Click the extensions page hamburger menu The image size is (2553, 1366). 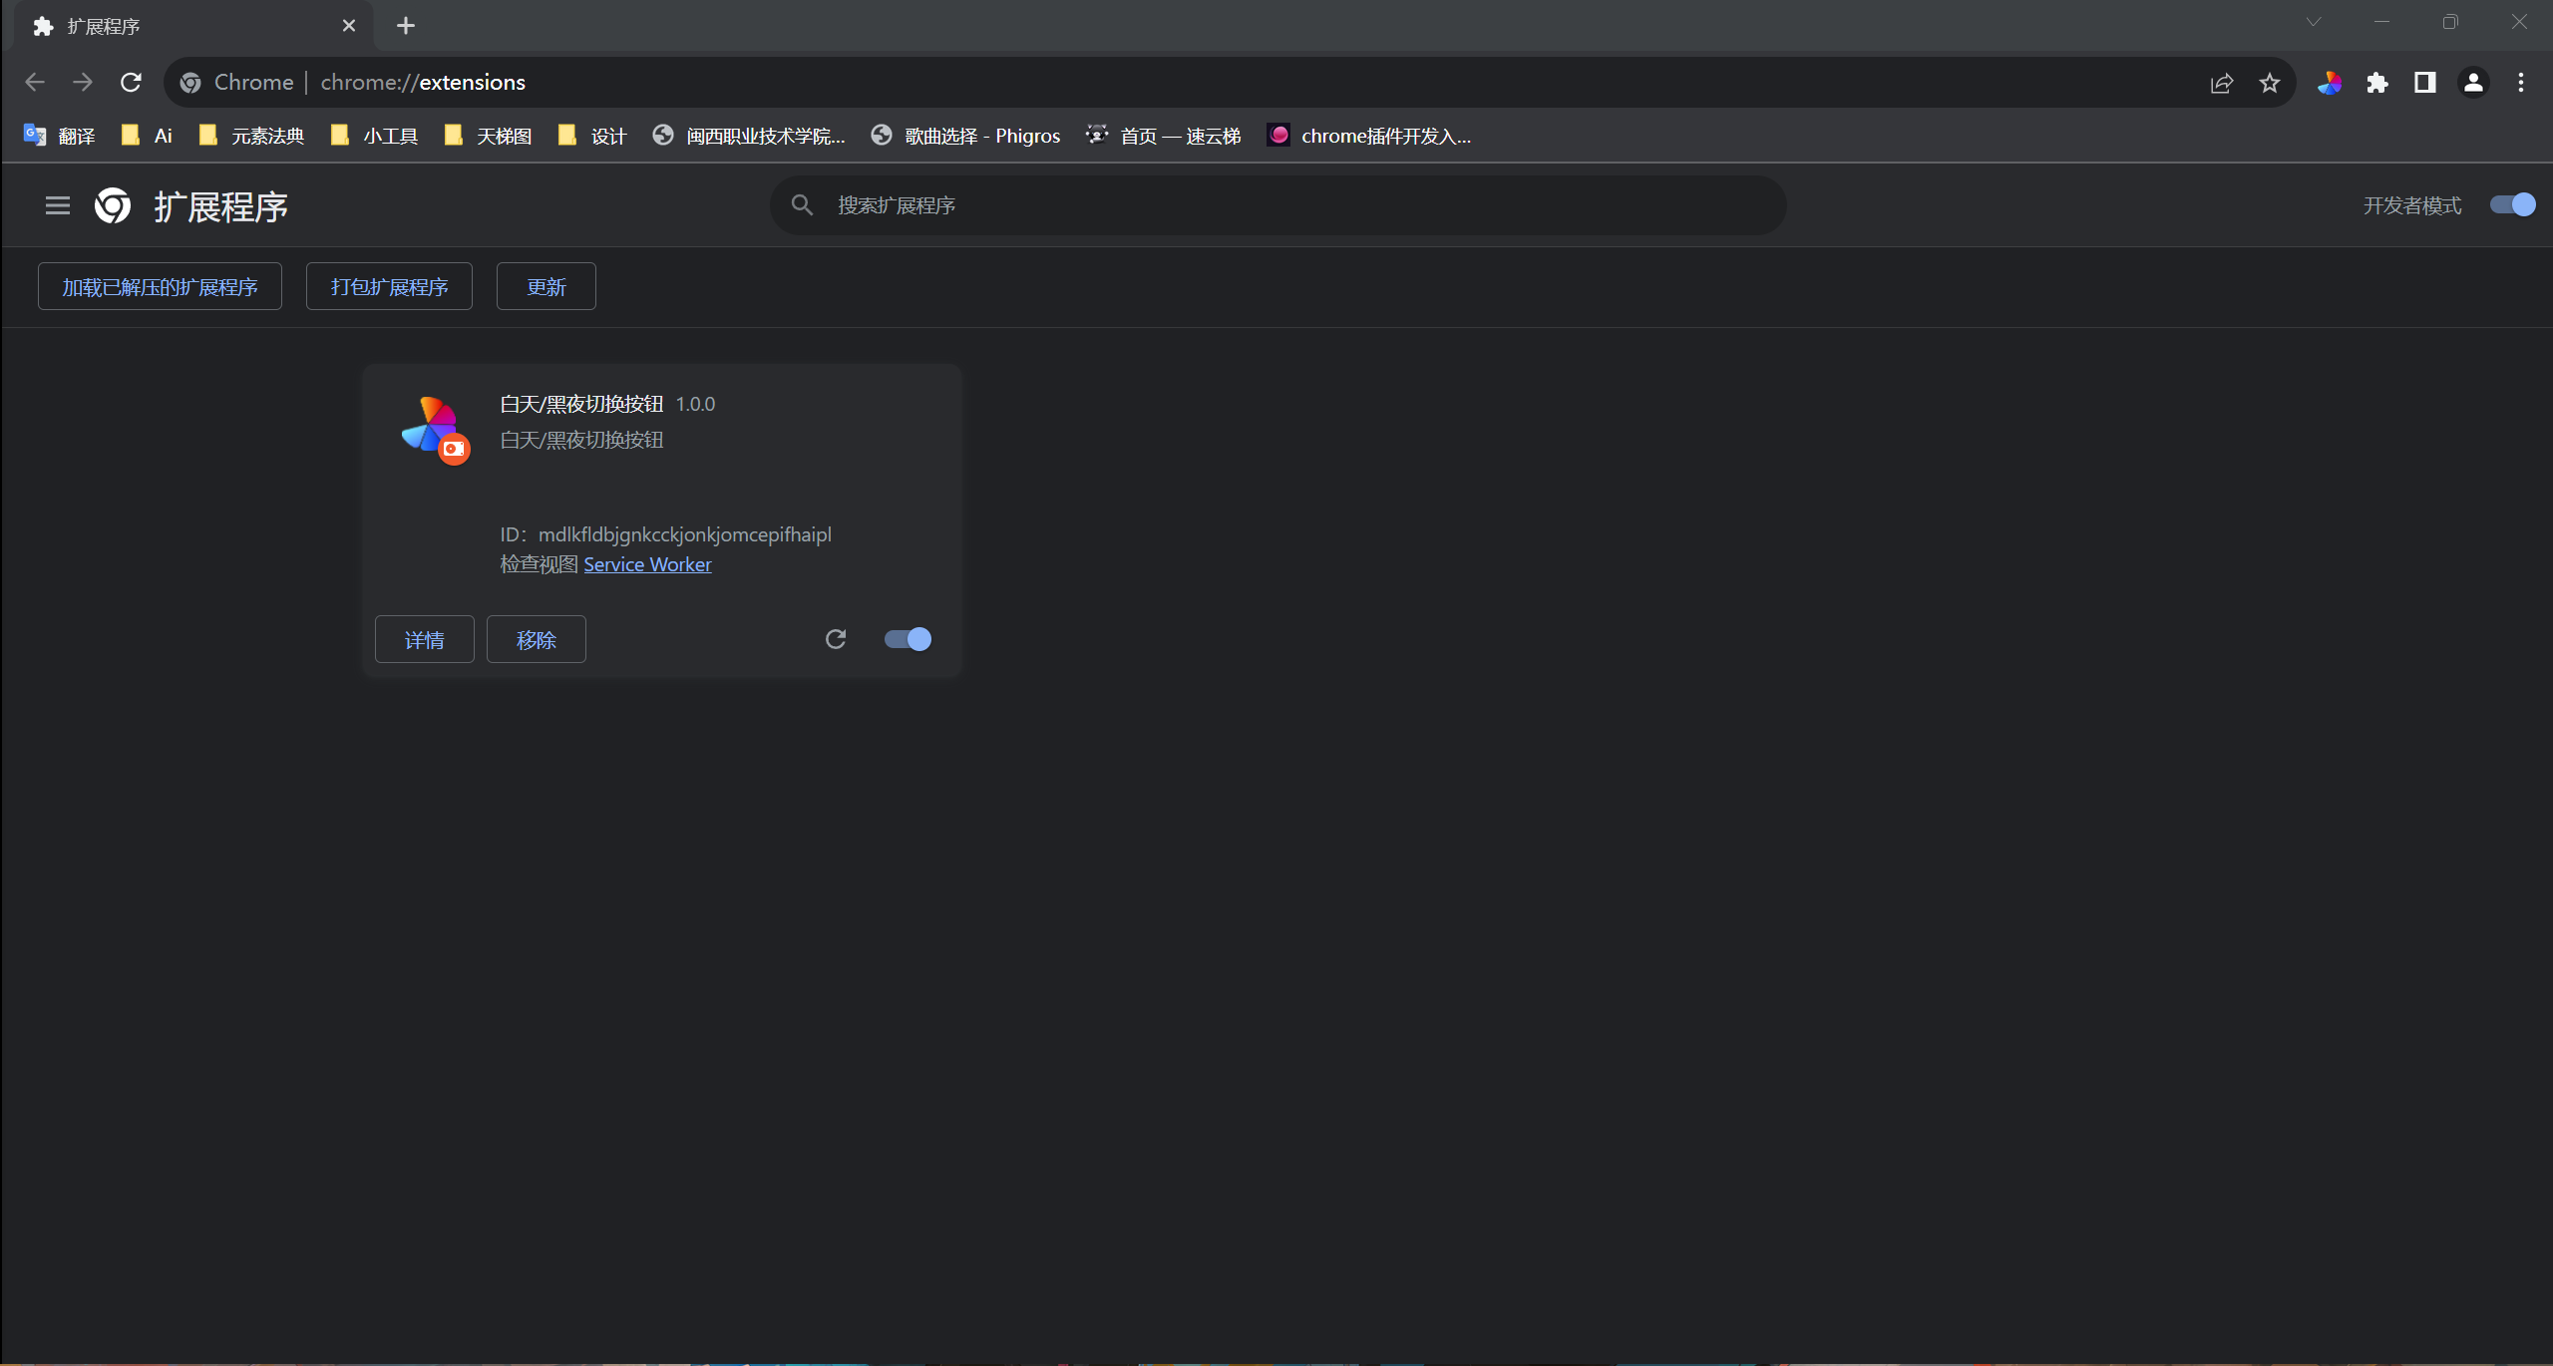[x=56, y=204]
